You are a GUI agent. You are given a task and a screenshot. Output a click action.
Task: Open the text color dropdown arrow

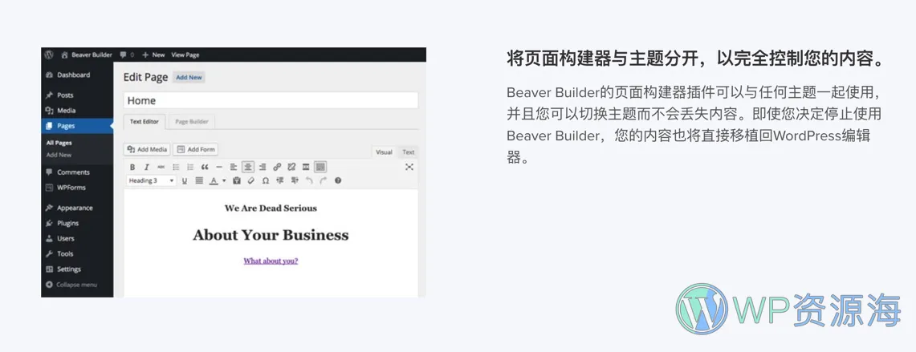tap(224, 181)
